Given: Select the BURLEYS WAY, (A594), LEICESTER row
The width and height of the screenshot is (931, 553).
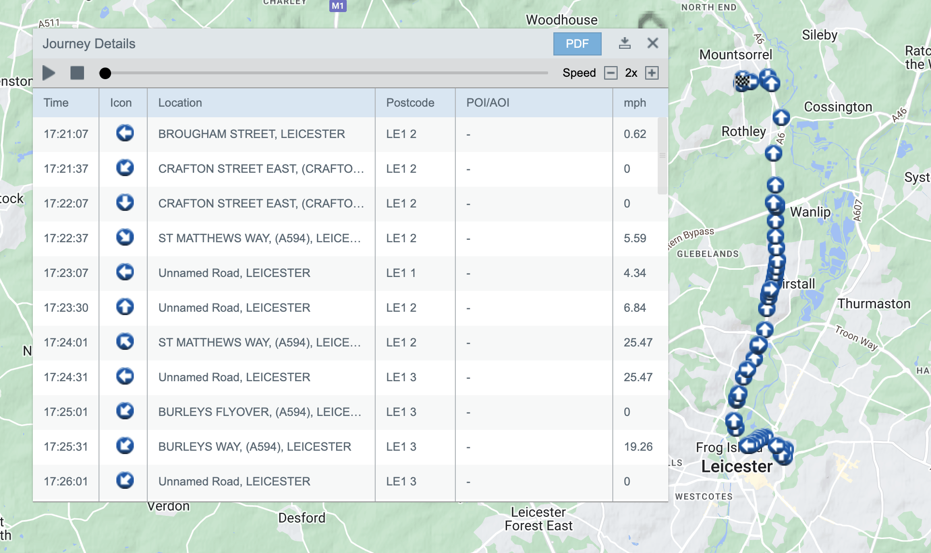Looking at the screenshot, I should point(254,447).
